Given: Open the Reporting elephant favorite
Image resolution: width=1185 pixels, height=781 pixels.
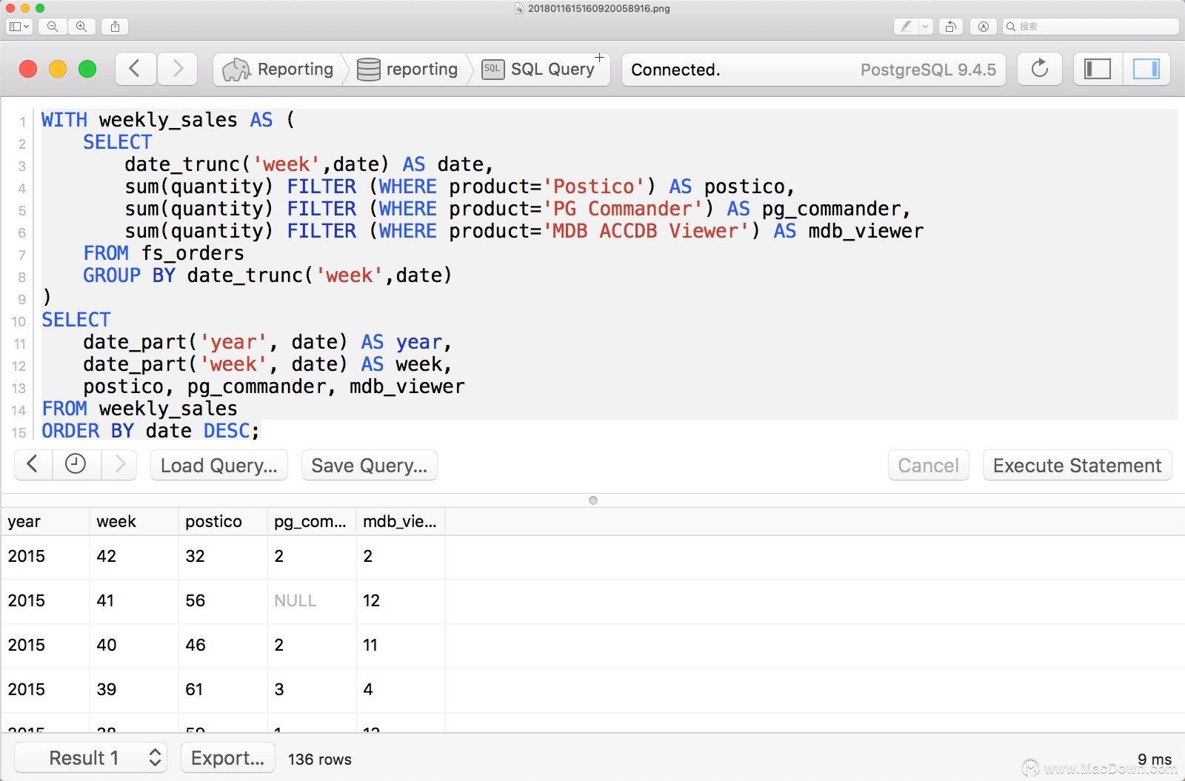Looking at the screenshot, I should coord(278,69).
